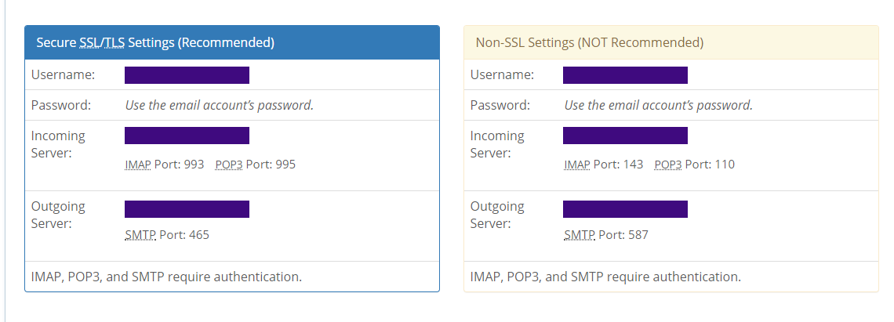Viewport: 894px width, 322px height.
Task: Click the Incoming Server label in Non-SSL panel
Action: tap(497, 144)
